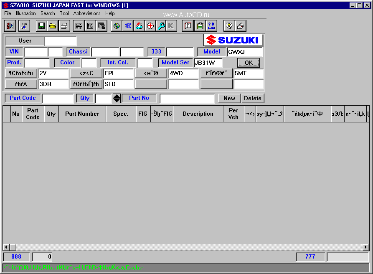This screenshot has height=274, width=373.
Task: Click the horizontal scrollbar left arrow
Action: [x=6, y=247]
